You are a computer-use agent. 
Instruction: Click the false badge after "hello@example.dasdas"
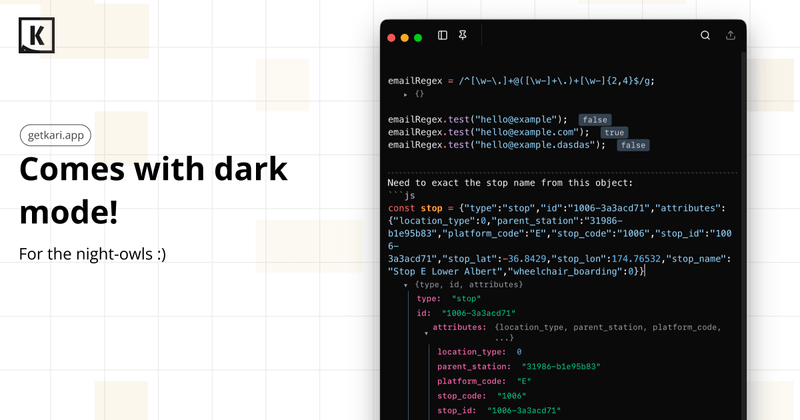coord(633,145)
